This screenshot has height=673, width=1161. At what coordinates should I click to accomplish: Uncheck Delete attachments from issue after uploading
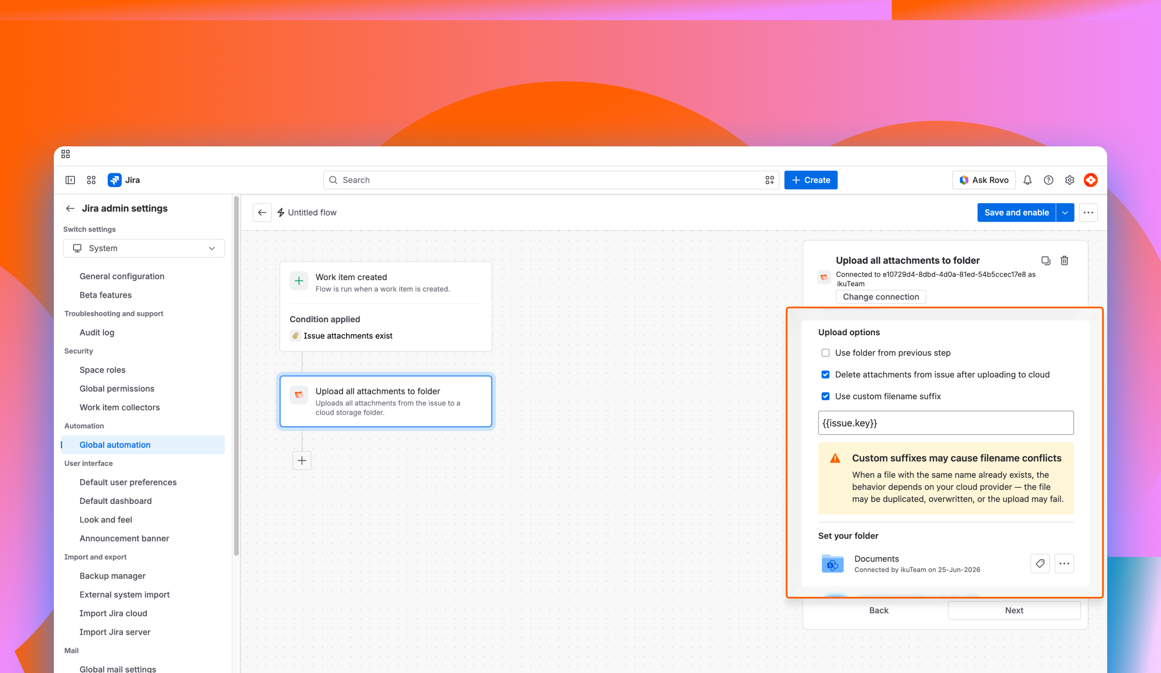(x=825, y=374)
